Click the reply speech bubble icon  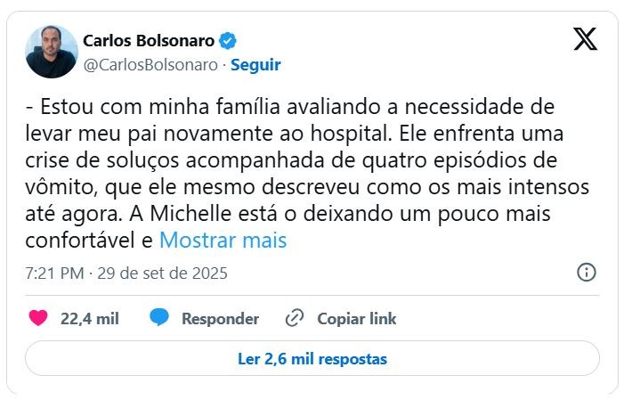(159, 318)
